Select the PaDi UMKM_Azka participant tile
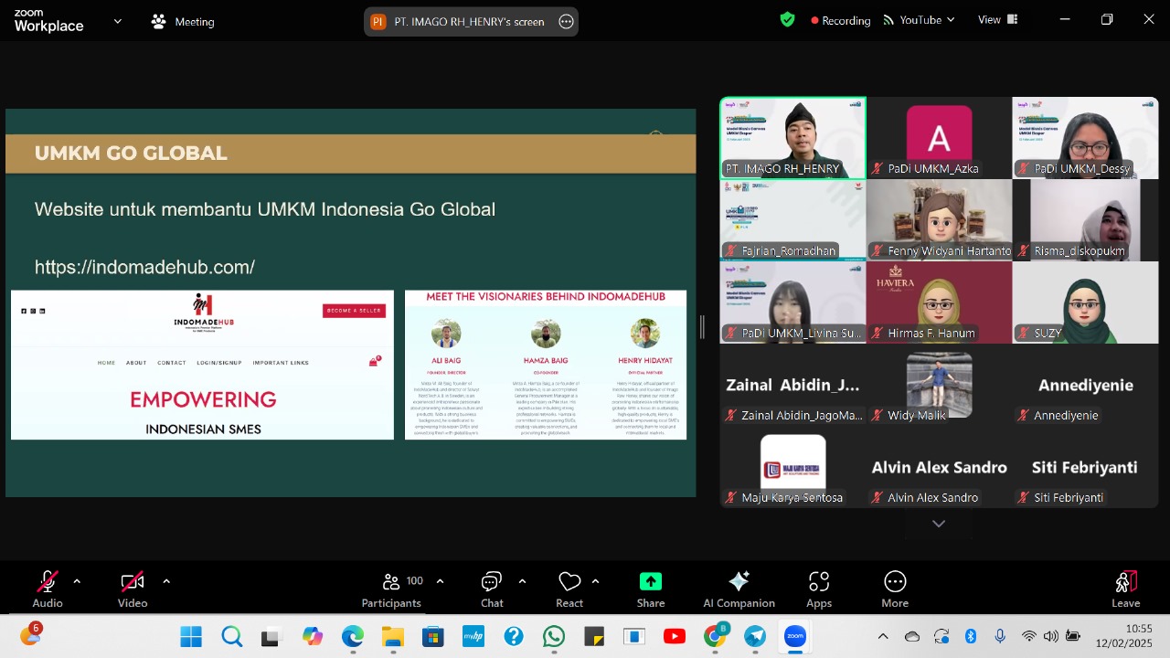This screenshot has width=1170, height=658. point(939,138)
